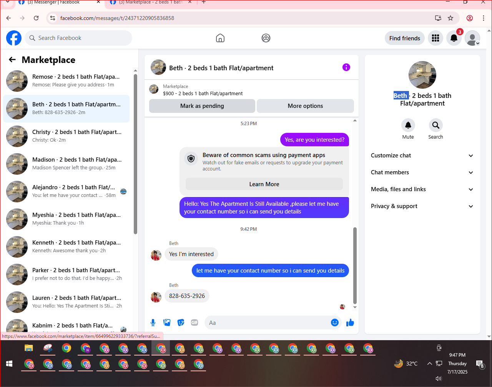Viewport: 492px width, 387px height.
Task: Open Chrome three-dot menu
Action: pyautogui.click(x=484, y=18)
